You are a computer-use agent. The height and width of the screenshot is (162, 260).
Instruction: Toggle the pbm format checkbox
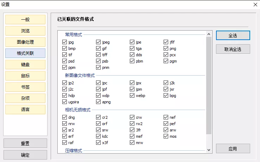132,61
